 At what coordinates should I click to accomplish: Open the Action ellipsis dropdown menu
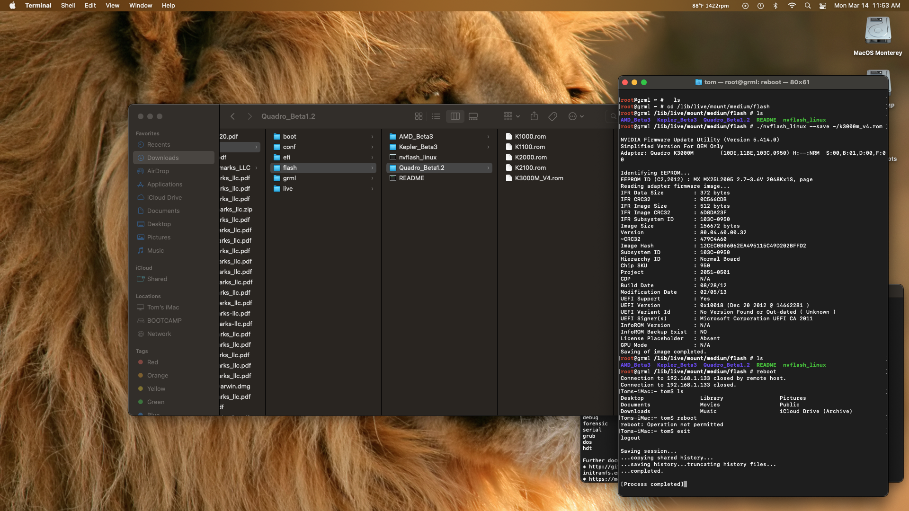click(x=576, y=116)
